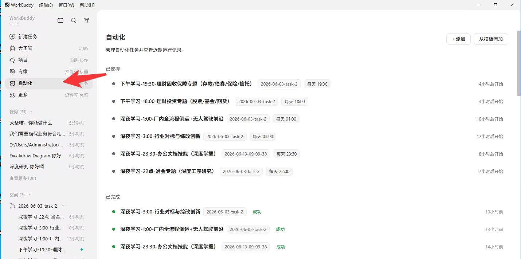This screenshot has height=259, width=521.
Task: Collapse the 空间 (3) section chevron
Action: pos(29,195)
